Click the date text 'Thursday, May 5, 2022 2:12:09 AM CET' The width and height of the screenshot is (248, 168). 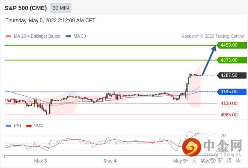tap(50, 21)
